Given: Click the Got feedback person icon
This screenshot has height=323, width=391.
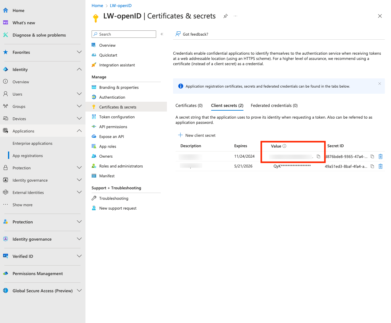Looking at the screenshot, I should (178, 34).
